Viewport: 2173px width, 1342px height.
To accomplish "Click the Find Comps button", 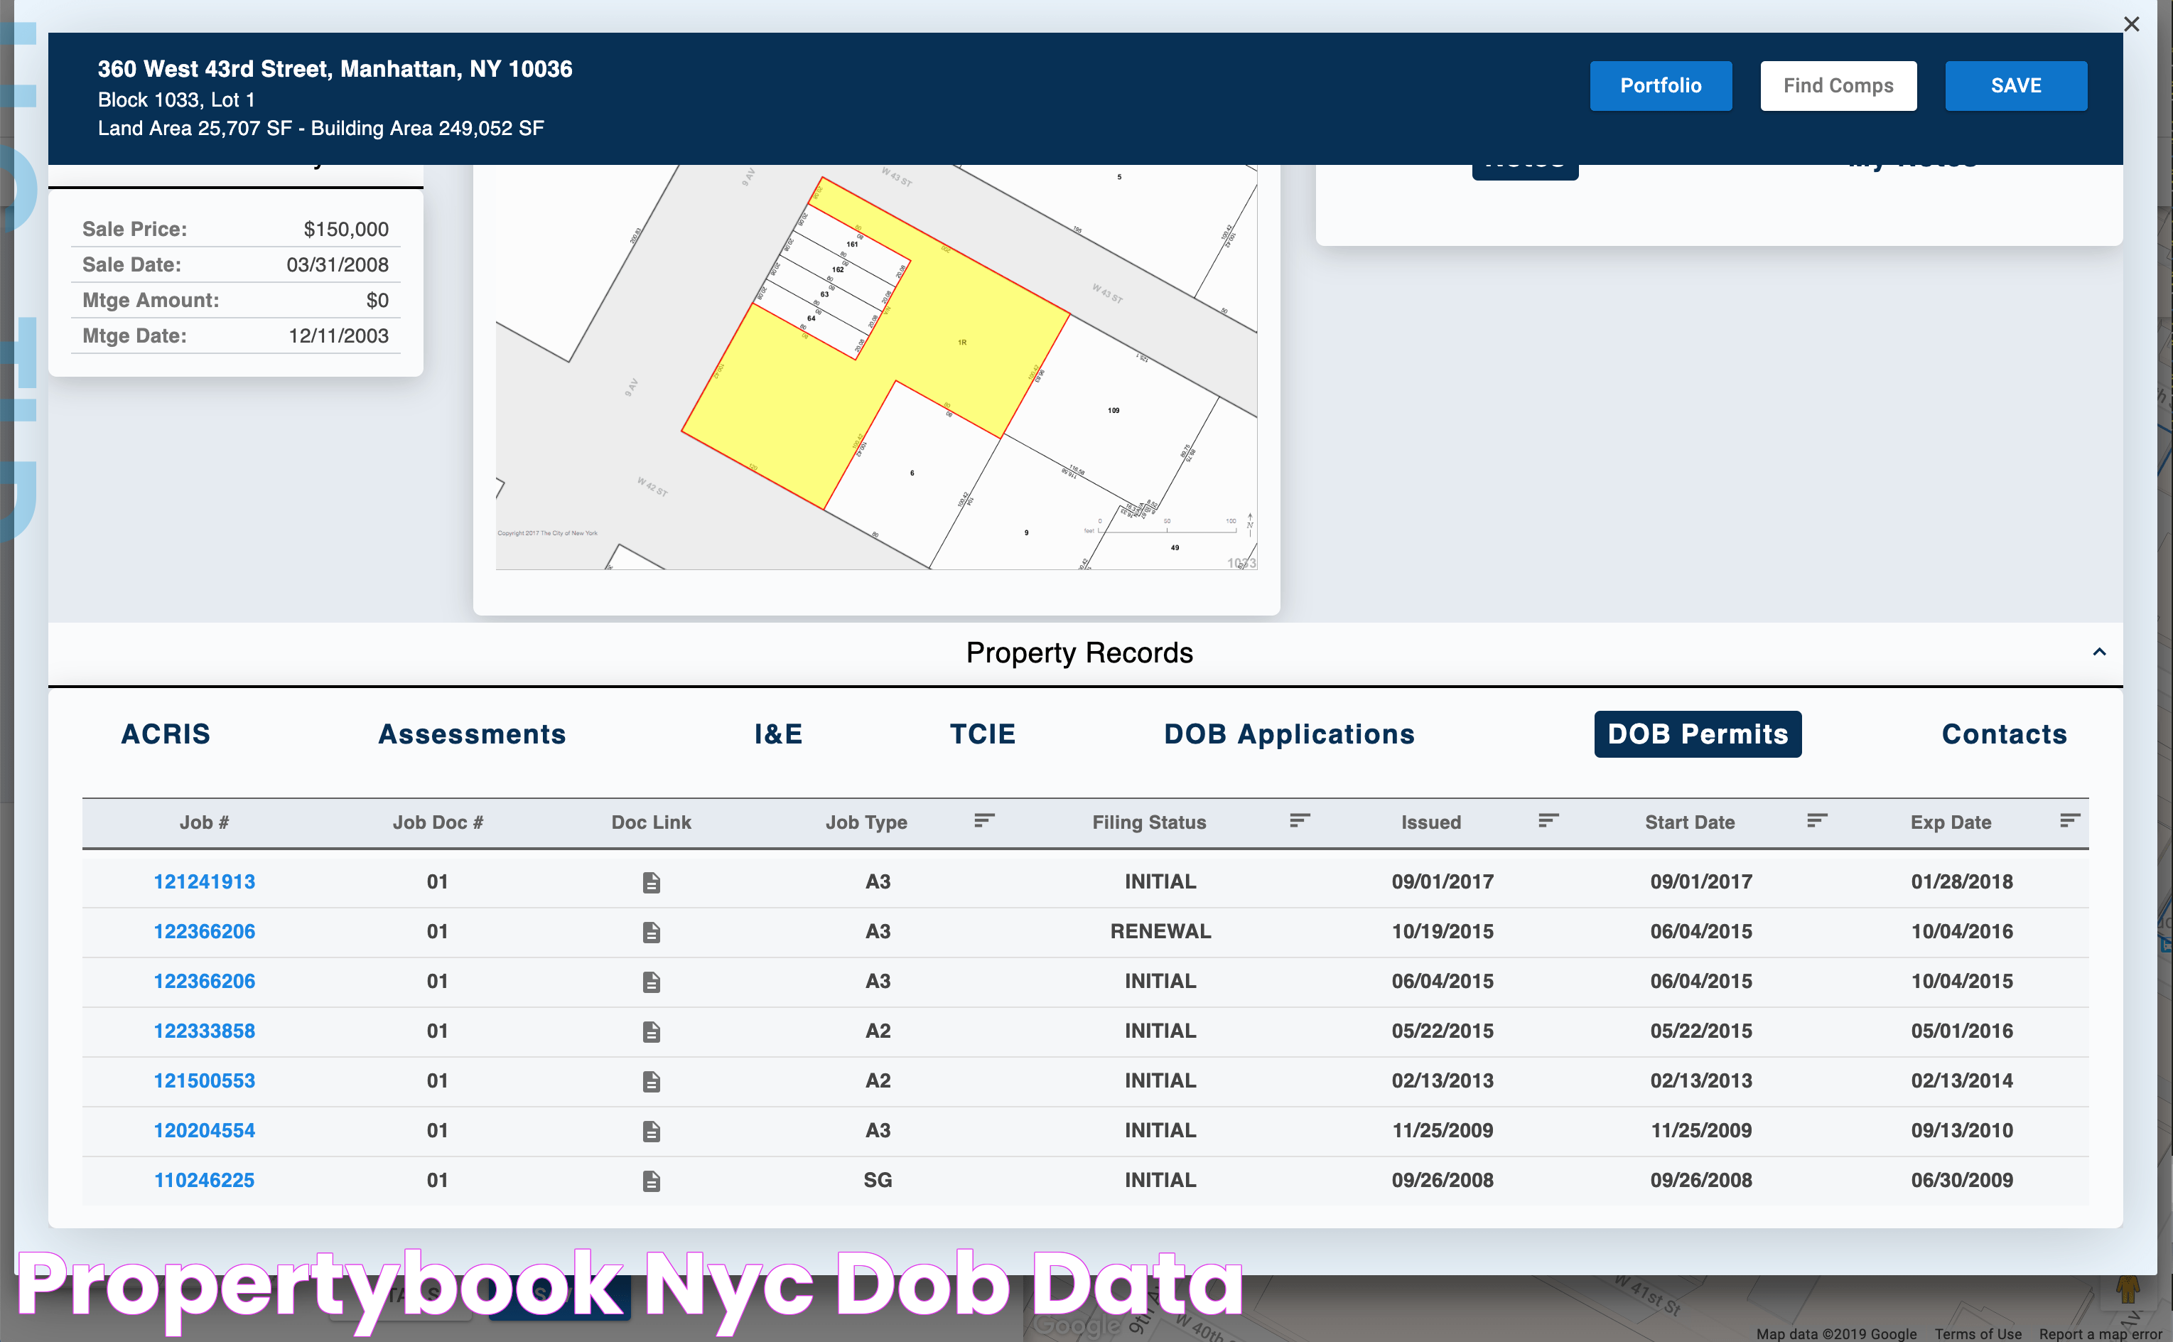I will pyautogui.click(x=1838, y=85).
